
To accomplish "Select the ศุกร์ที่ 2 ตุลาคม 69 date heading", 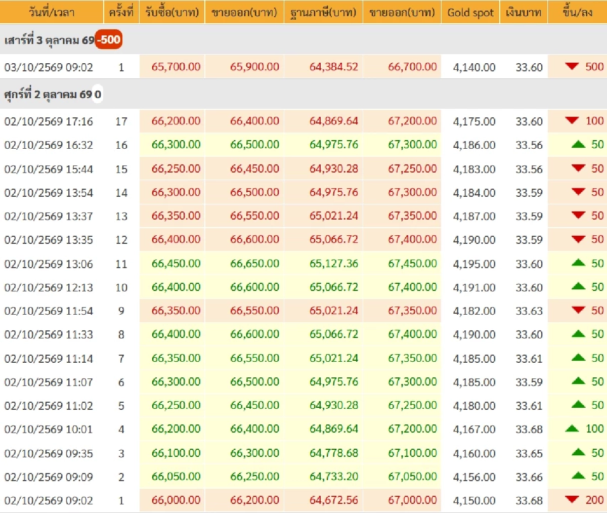I will [x=49, y=95].
